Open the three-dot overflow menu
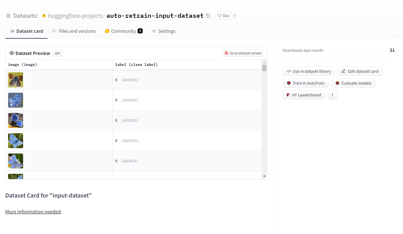The height and width of the screenshot is (234, 403). 332,95
